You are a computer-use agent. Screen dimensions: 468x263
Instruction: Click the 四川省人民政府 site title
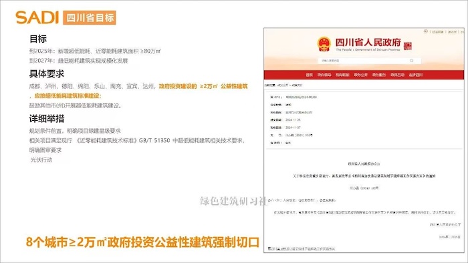[368, 42]
